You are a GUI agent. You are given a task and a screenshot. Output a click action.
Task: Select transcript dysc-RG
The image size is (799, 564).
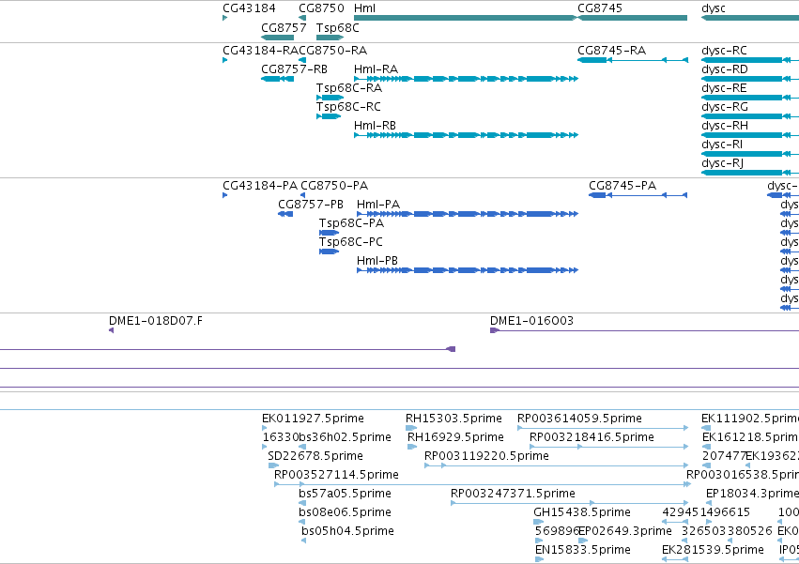coord(750,116)
